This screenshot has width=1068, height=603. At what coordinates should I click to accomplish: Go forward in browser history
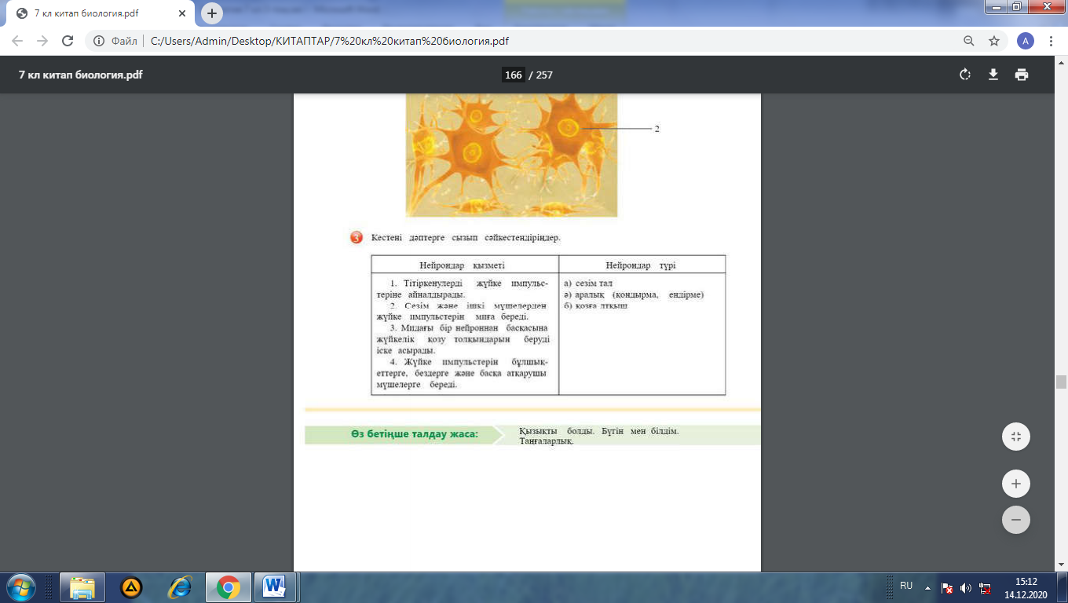pyautogui.click(x=42, y=41)
